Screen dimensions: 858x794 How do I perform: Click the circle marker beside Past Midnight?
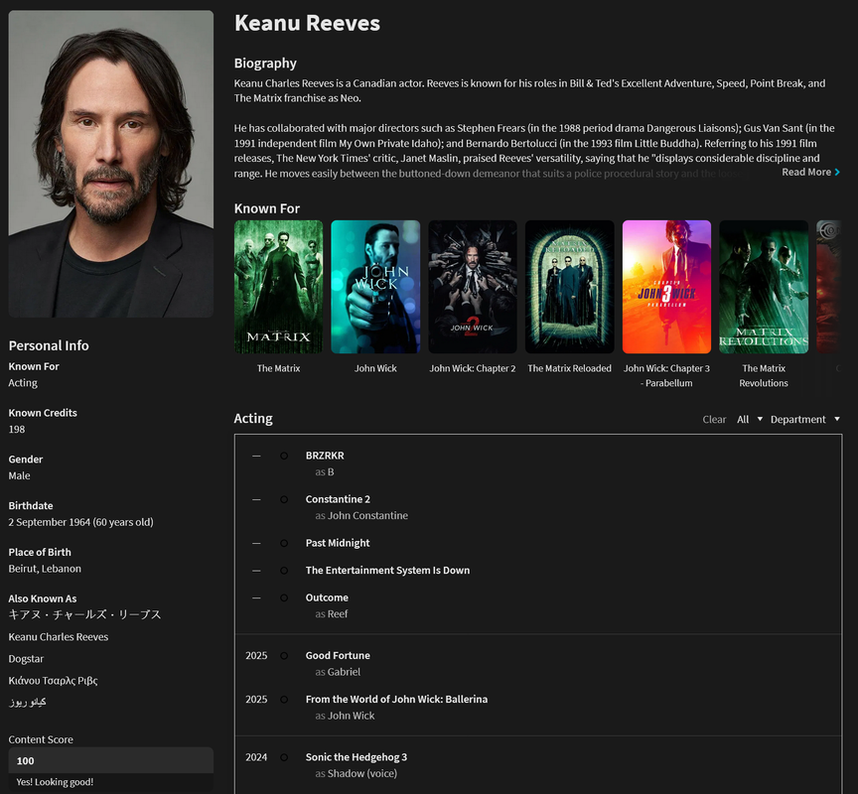[x=284, y=543]
